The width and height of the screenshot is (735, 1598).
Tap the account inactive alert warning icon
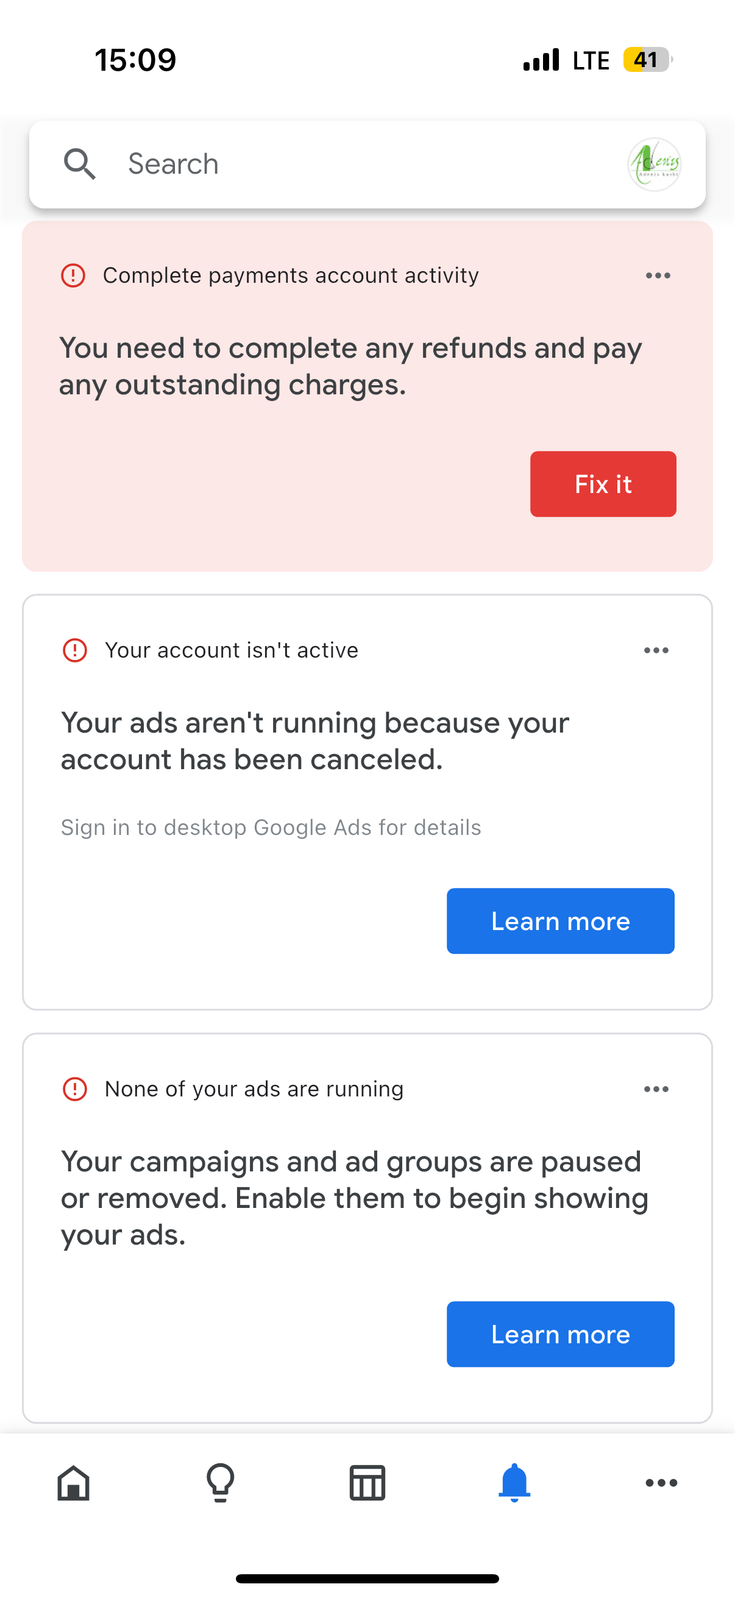tap(75, 650)
